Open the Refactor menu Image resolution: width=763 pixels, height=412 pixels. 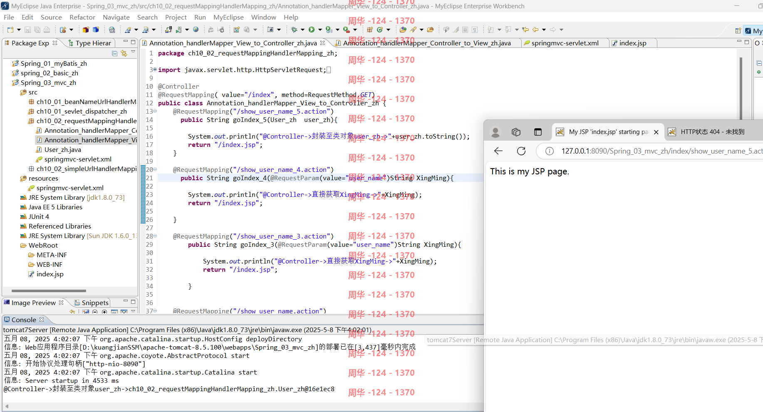82,17
